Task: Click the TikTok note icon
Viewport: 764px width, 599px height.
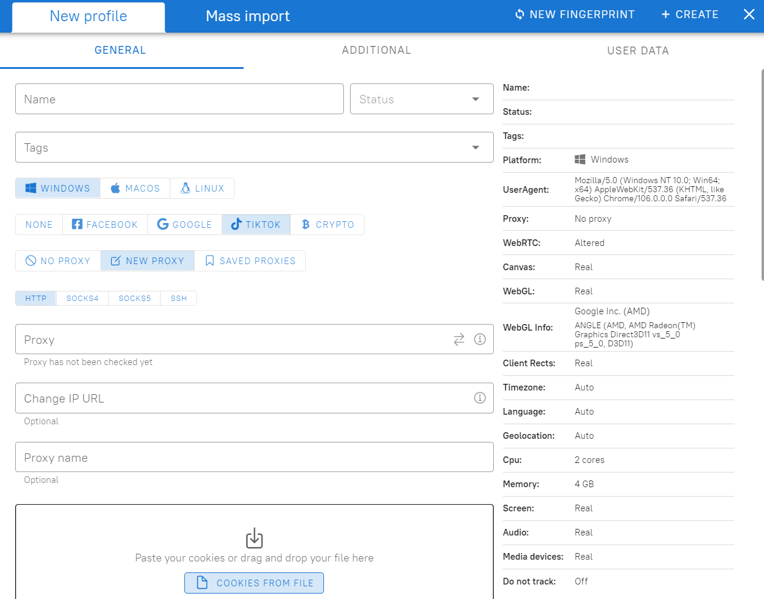Action: click(x=236, y=224)
